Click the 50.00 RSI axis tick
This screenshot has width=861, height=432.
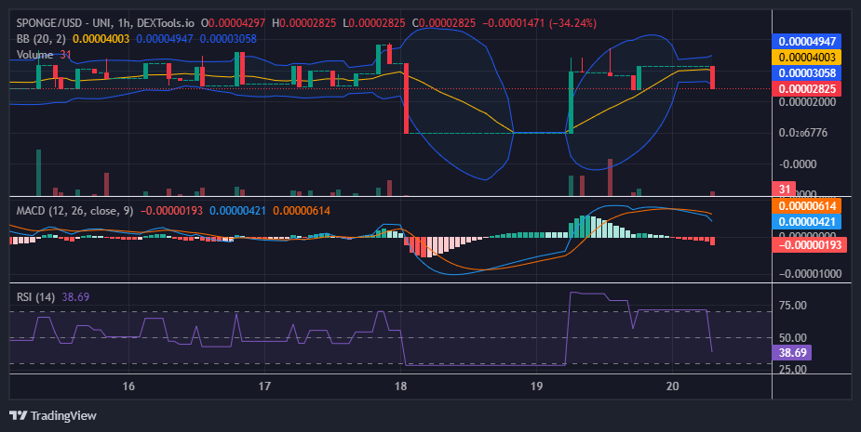coord(793,338)
